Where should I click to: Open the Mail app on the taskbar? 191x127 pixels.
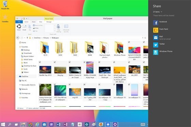(44, 124)
